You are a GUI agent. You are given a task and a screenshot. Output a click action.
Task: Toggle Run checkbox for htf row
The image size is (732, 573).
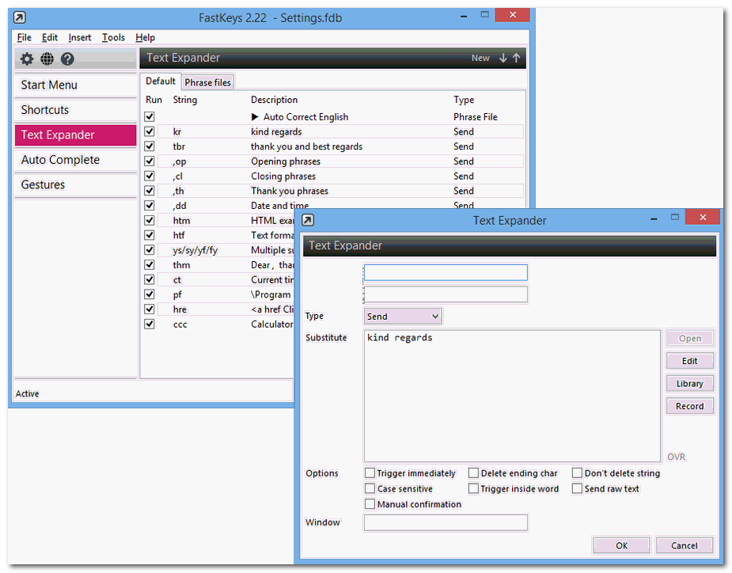[150, 235]
